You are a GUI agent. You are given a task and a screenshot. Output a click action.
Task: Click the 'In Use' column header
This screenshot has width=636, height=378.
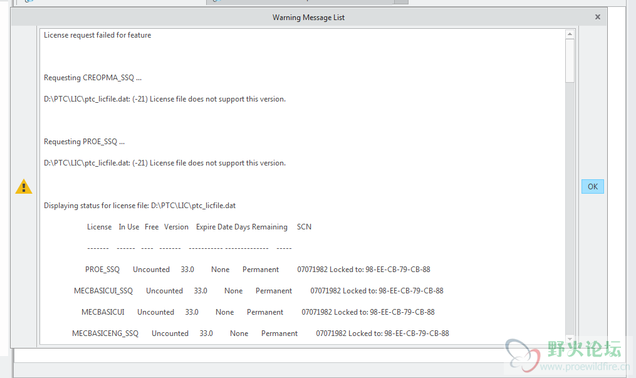128,227
